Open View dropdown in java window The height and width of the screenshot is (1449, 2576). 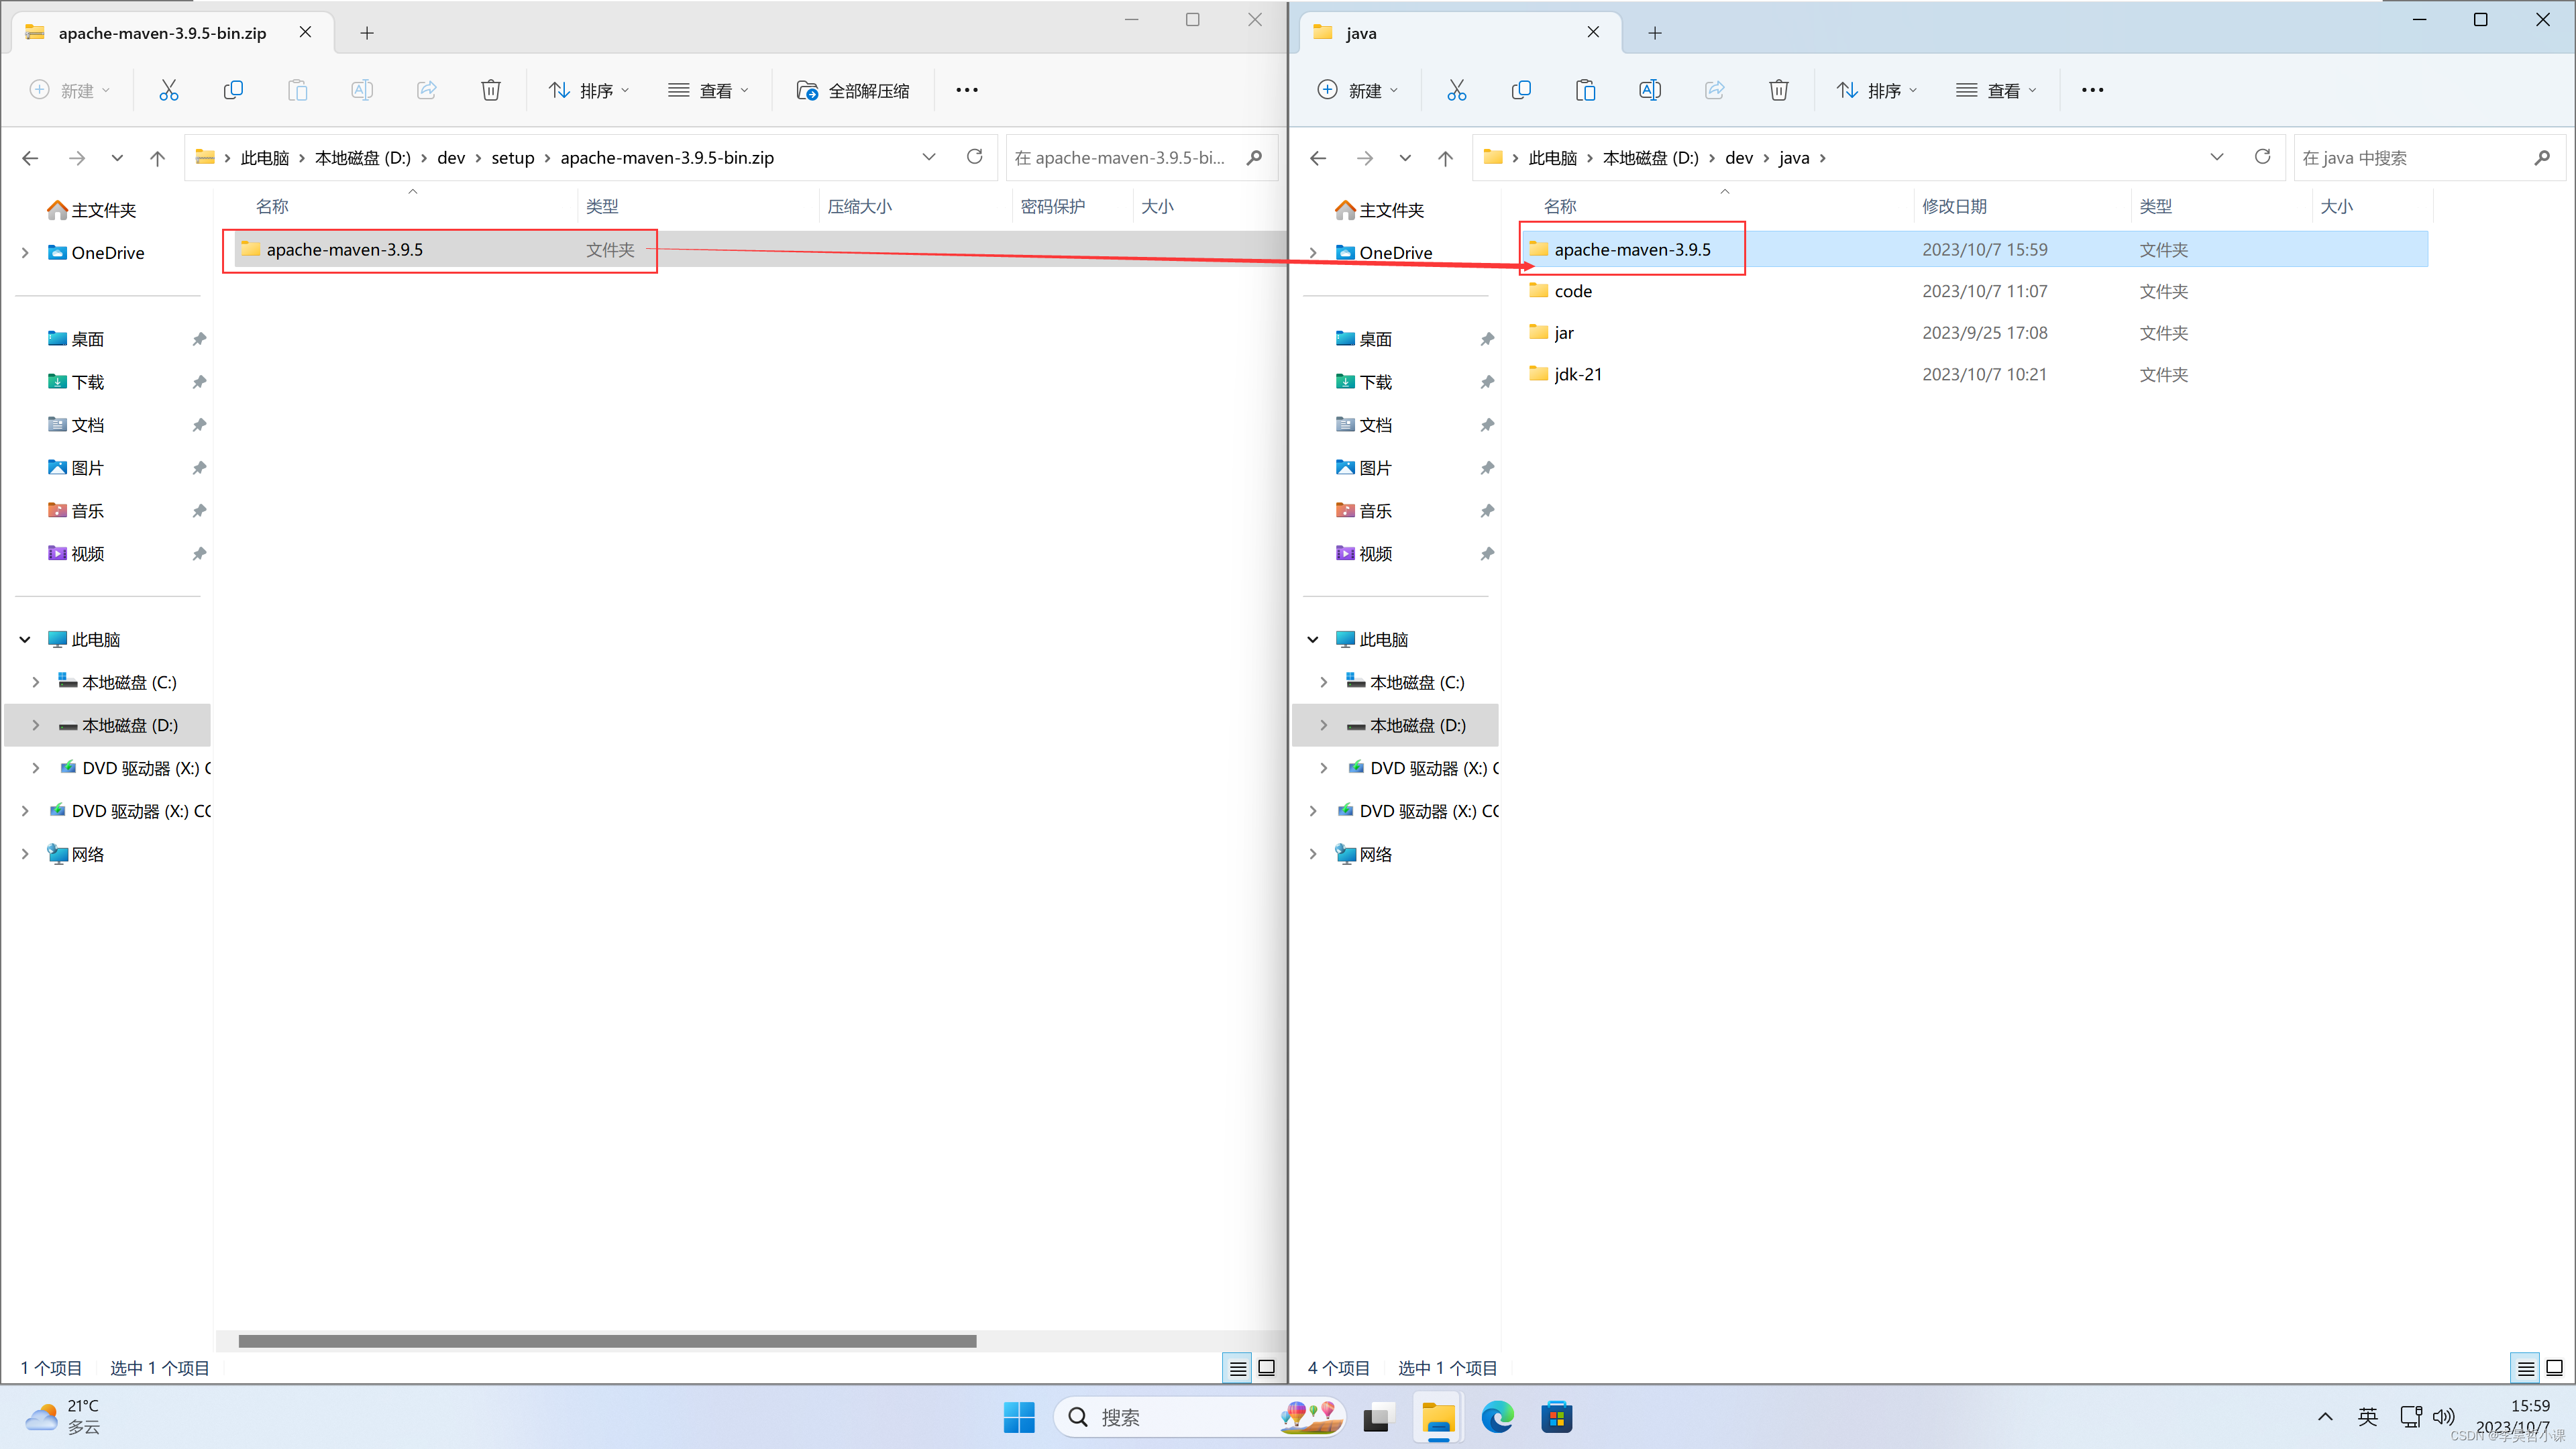(x=1996, y=90)
